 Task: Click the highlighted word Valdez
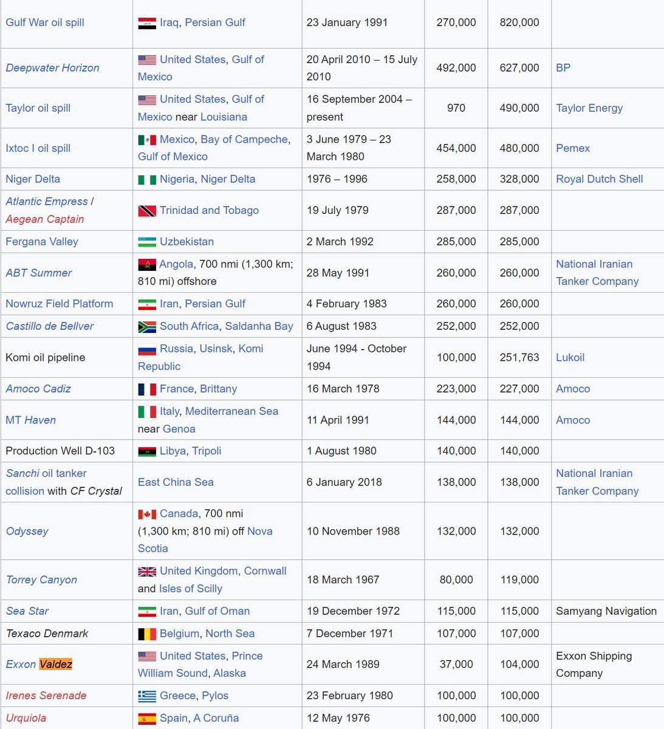(x=56, y=664)
